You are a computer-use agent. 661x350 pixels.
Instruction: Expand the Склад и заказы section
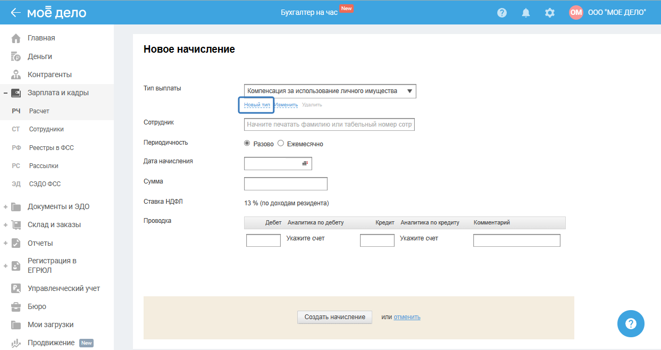point(5,225)
